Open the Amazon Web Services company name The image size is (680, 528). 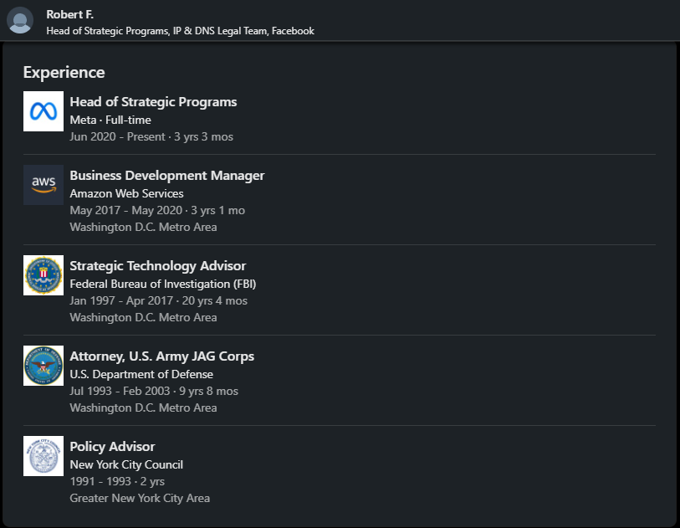(x=126, y=193)
